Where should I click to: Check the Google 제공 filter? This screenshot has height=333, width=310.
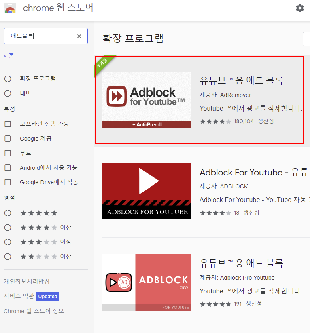pos(8,139)
